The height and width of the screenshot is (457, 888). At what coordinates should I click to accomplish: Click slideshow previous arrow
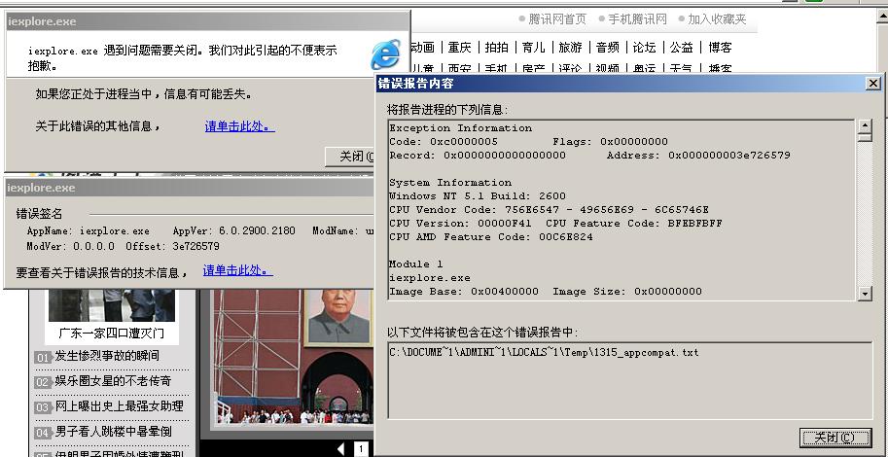(x=340, y=449)
